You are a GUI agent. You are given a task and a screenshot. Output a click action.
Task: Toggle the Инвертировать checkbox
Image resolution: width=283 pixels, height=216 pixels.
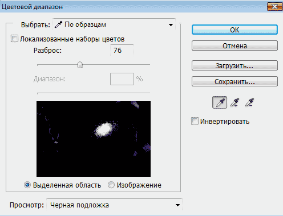(x=195, y=121)
